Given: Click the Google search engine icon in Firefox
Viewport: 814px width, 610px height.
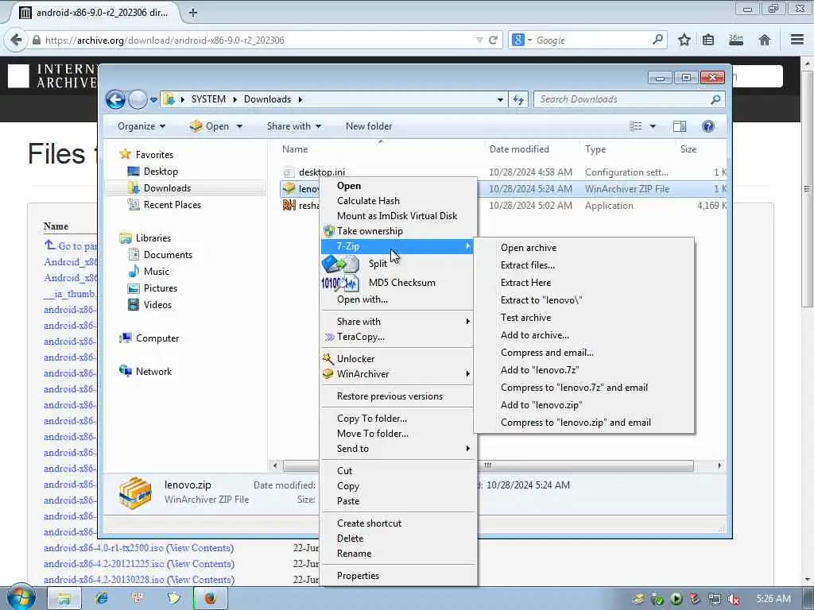Looking at the screenshot, I should coord(517,40).
